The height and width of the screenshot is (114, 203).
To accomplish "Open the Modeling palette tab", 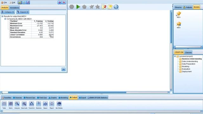I will [x=63, y=98].
